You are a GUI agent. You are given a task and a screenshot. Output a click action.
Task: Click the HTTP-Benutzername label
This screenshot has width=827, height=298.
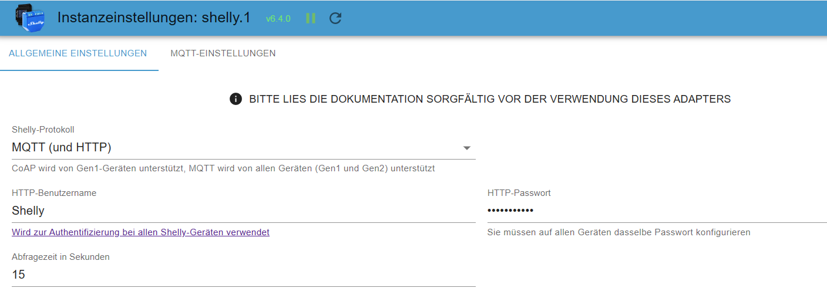[54, 193]
